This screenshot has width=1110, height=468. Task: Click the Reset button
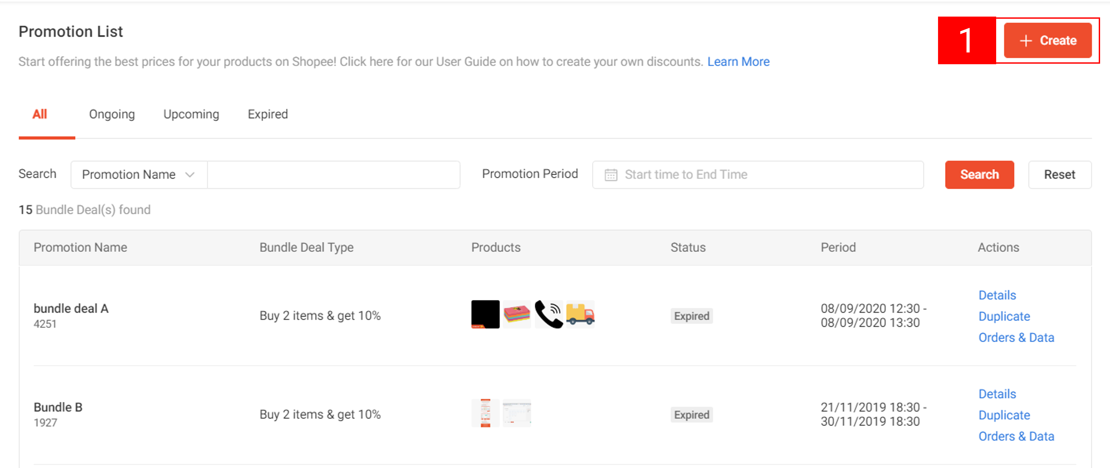click(1060, 174)
